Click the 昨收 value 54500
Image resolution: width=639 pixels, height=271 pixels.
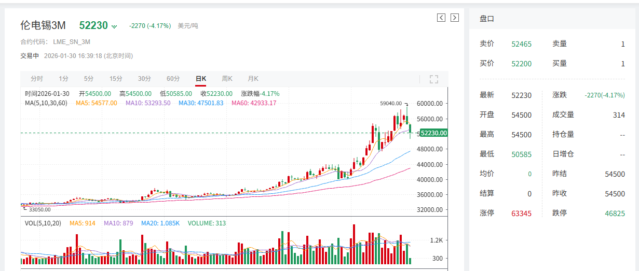pos(615,194)
